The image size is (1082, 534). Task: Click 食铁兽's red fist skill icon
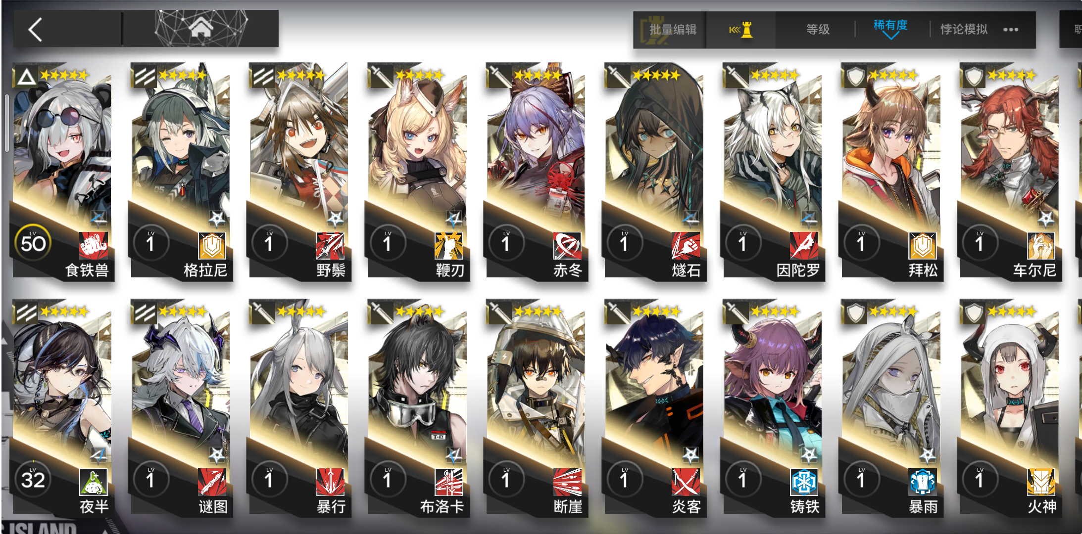coord(94,245)
